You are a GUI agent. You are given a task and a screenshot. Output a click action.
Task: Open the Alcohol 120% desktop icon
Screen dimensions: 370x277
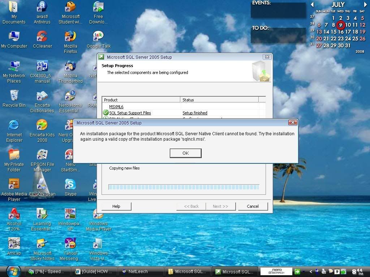click(14, 214)
